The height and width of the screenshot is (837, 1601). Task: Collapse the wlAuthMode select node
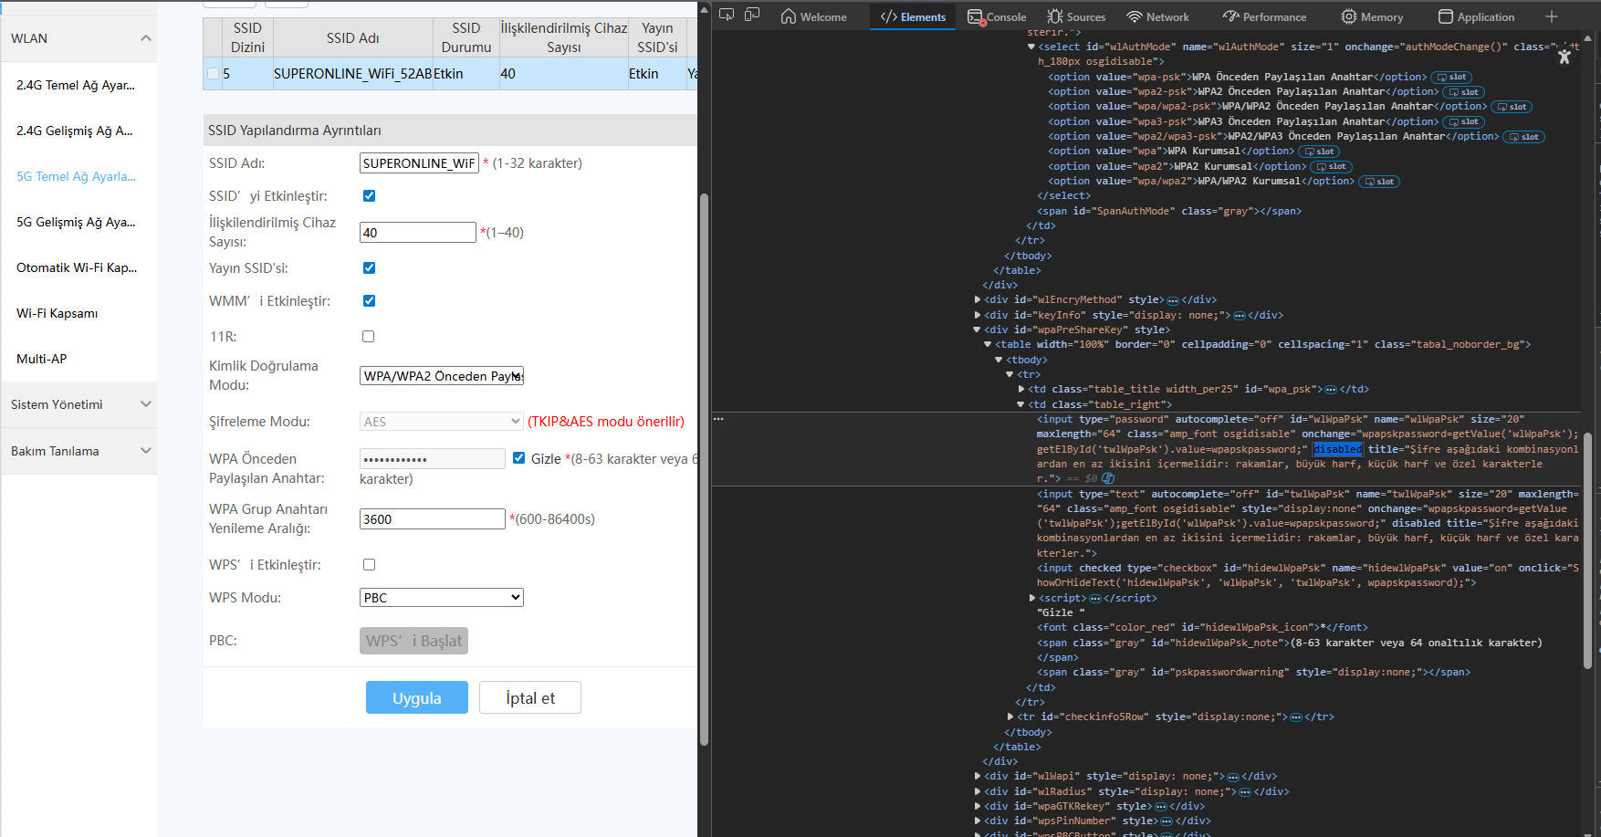click(1031, 47)
